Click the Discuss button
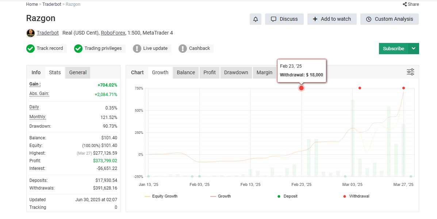This screenshot has height=219, width=437. click(284, 19)
